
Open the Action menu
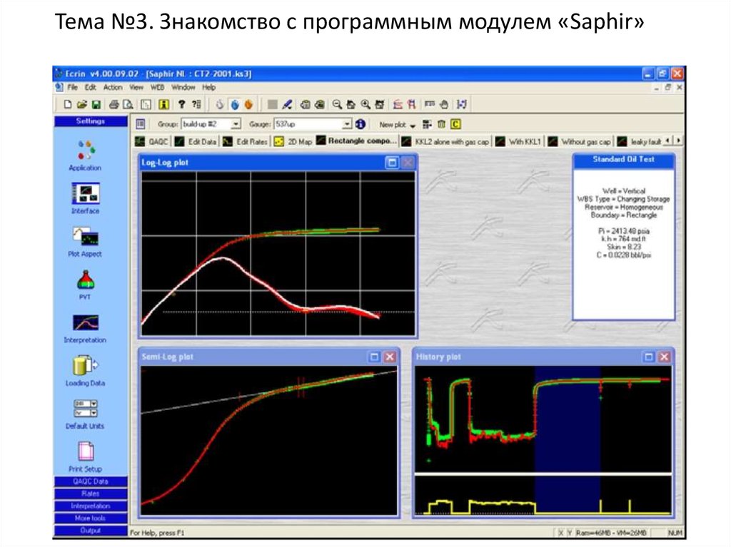113,88
